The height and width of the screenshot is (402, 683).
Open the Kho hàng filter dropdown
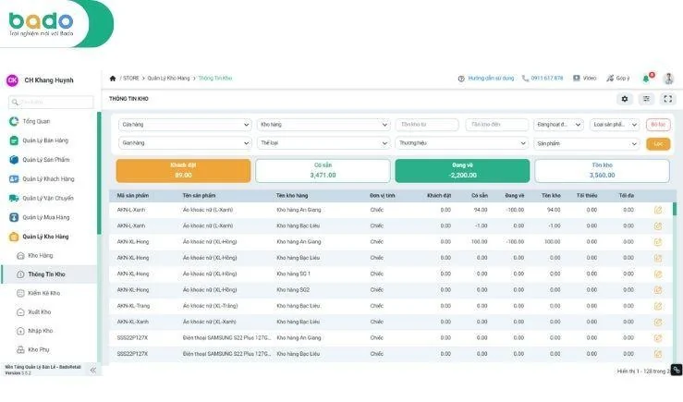(x=323, y=125)
